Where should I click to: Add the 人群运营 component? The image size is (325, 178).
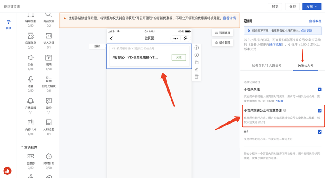click(x=49, y=127)
